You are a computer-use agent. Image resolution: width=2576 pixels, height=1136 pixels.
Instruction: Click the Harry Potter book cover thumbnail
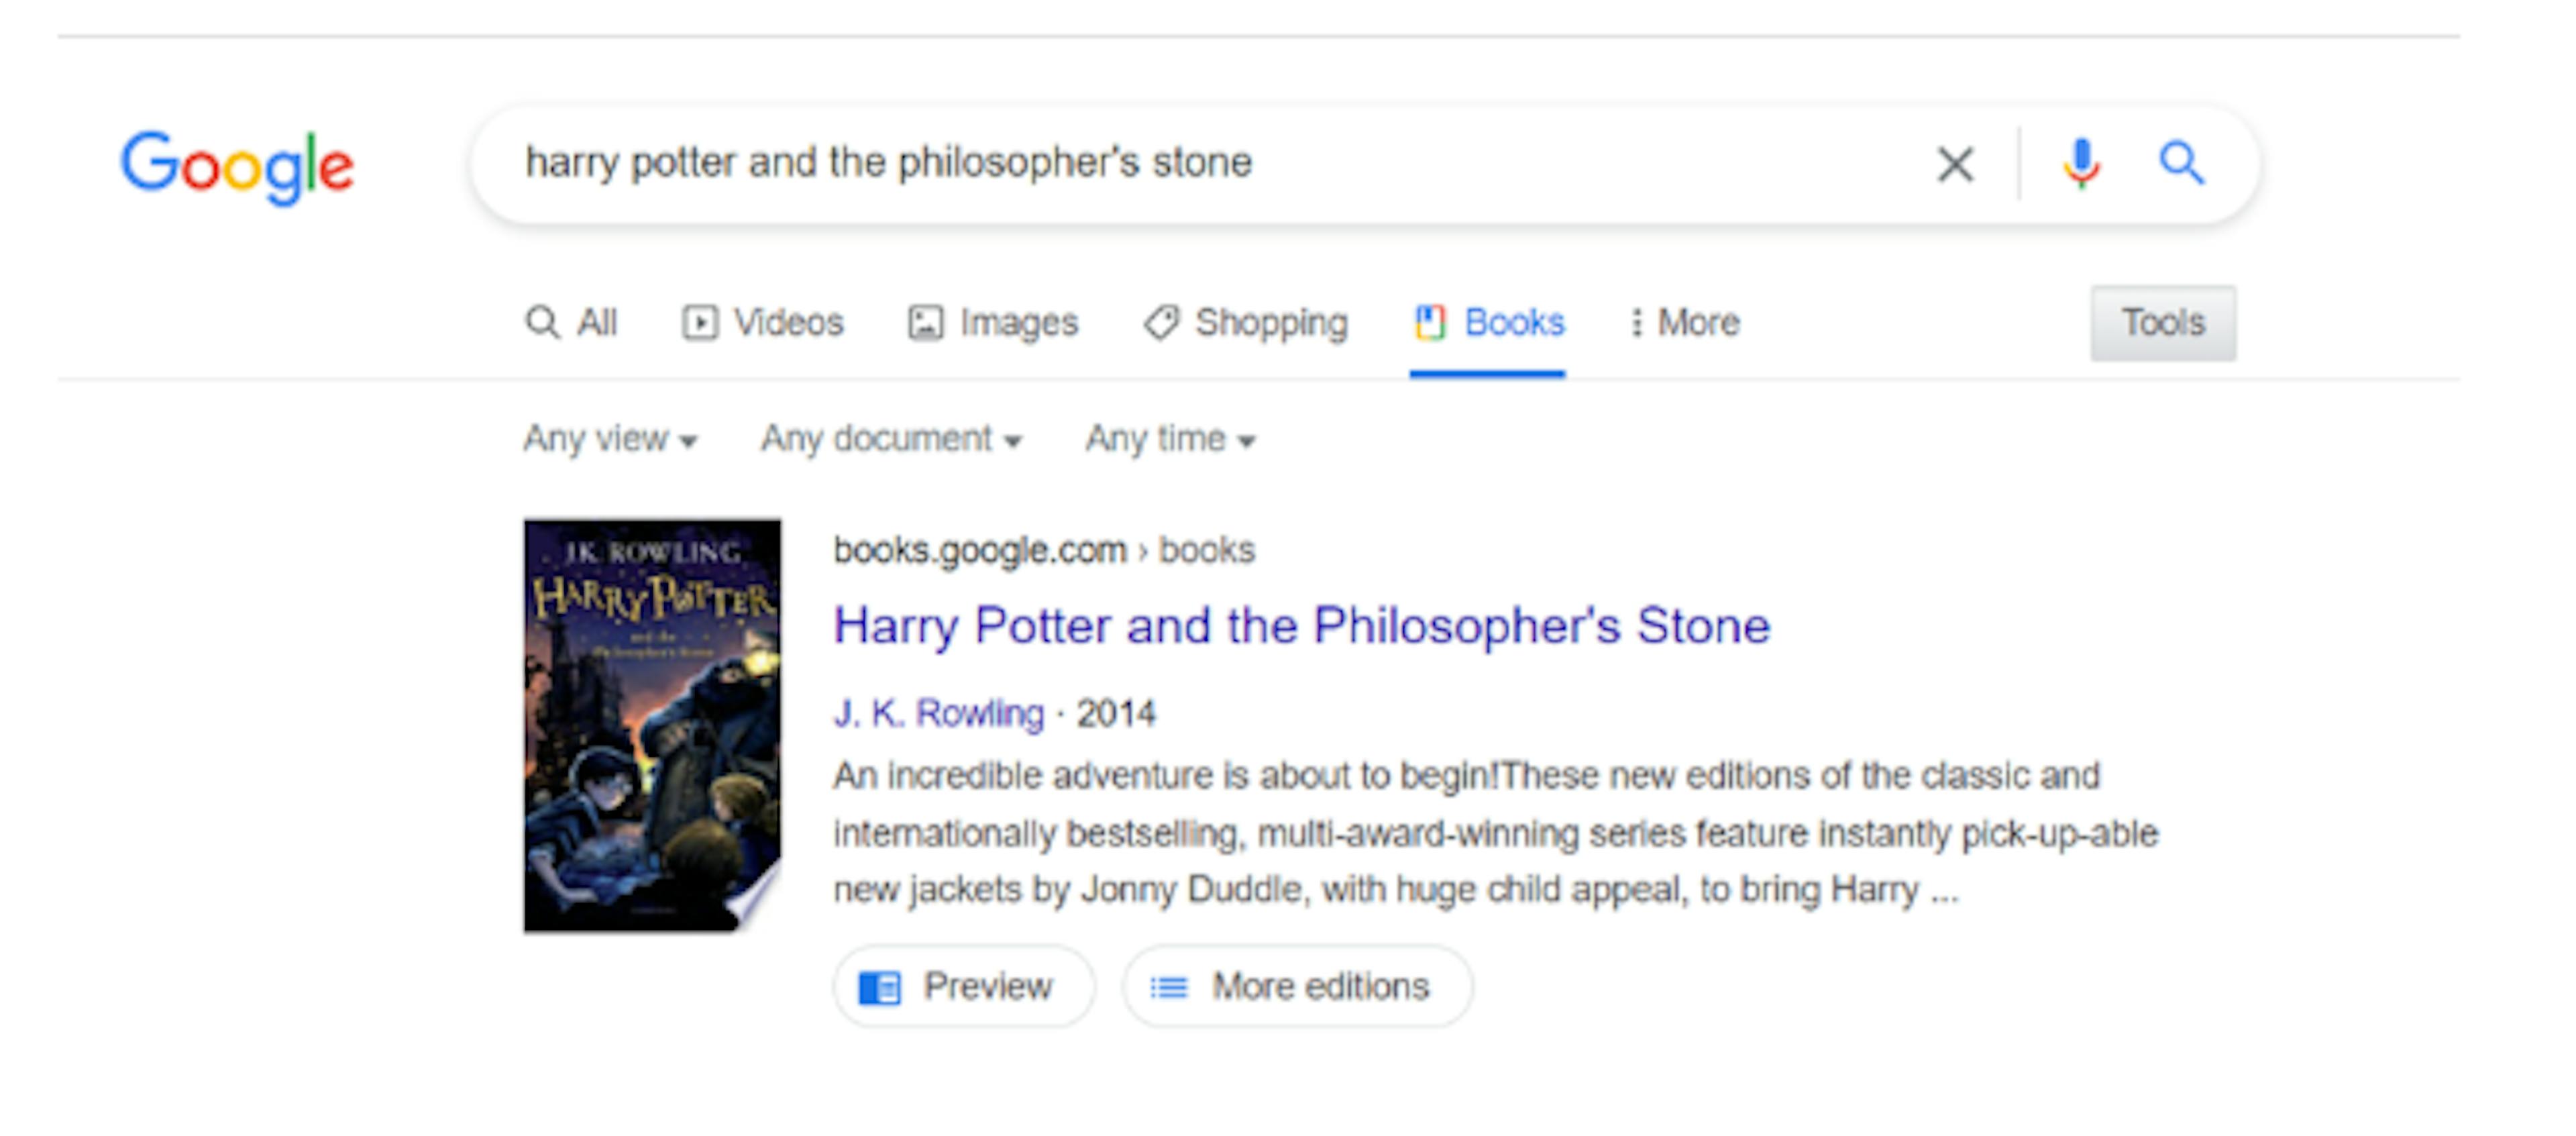652,726
